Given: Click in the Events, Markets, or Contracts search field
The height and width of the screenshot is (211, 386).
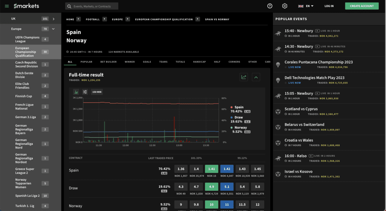Looking at the screenshot, I should click(x=92, y=6).
